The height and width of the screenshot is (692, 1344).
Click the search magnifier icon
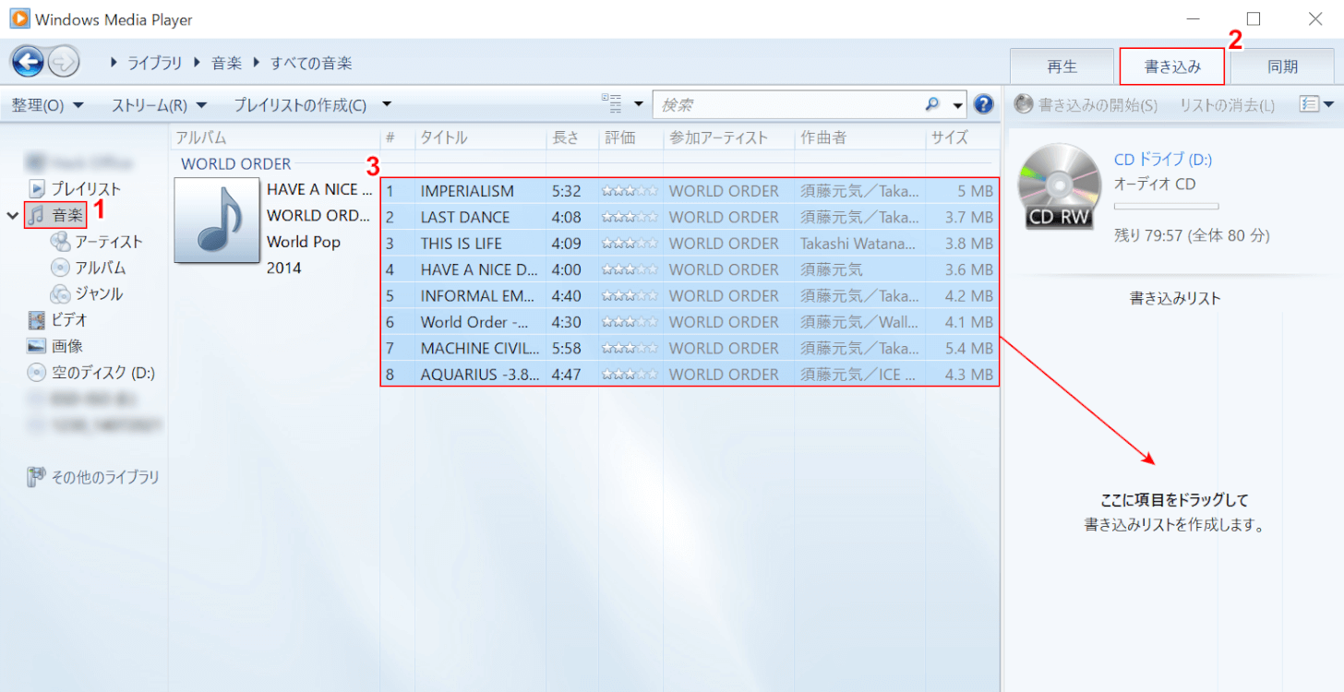click(932, 104)
